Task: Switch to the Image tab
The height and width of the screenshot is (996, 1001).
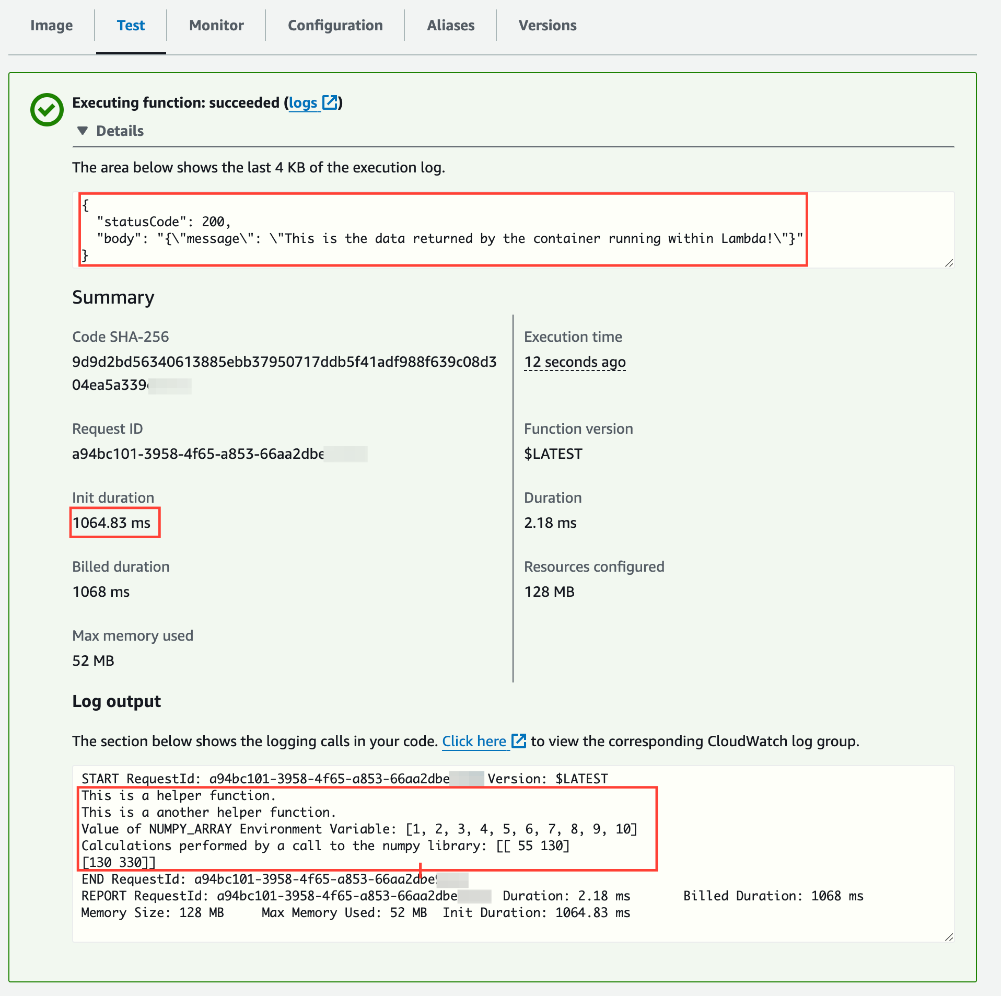Action: click(51, 25)
